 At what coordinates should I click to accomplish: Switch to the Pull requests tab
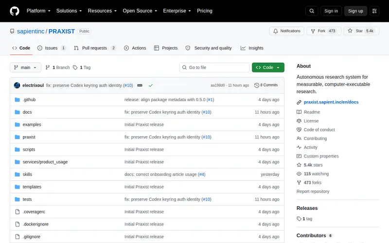pos(95,48)
